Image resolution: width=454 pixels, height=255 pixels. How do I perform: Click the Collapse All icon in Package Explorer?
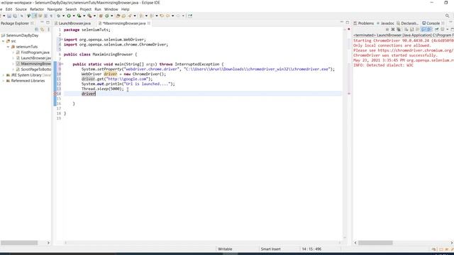(36, 30)
